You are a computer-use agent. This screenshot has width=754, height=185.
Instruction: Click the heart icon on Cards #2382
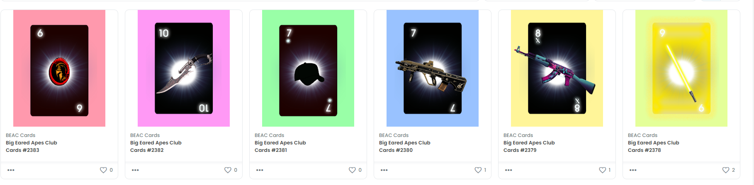tap(228, 170)
